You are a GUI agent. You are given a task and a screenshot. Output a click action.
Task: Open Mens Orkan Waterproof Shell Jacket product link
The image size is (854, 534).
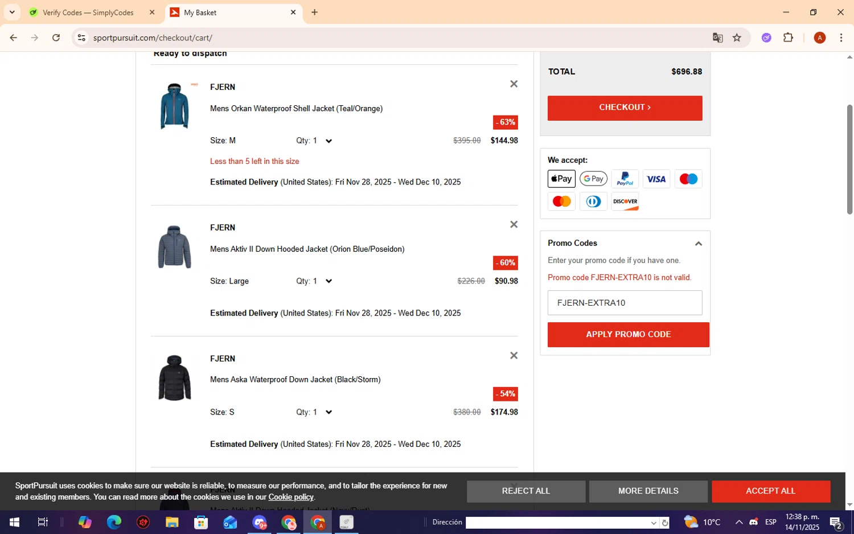click(296, 109)
